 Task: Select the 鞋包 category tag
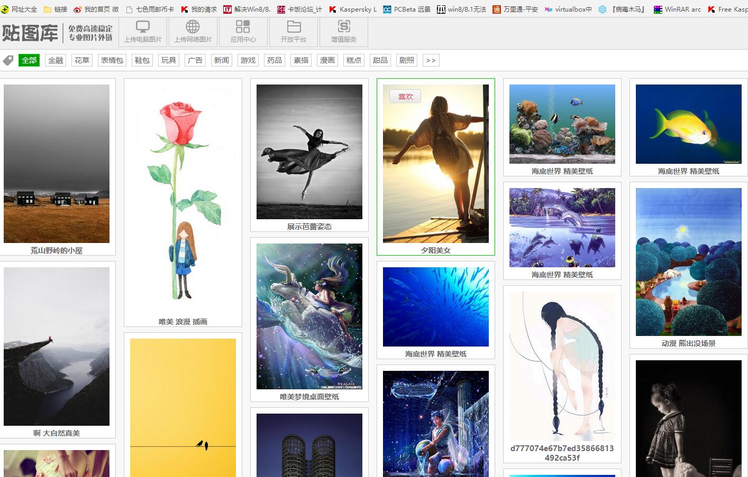tap(142, 60)
